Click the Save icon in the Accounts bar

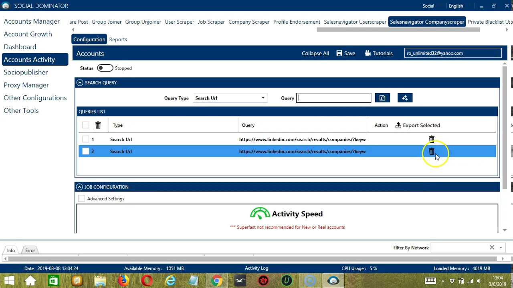[x=345, y=53]
